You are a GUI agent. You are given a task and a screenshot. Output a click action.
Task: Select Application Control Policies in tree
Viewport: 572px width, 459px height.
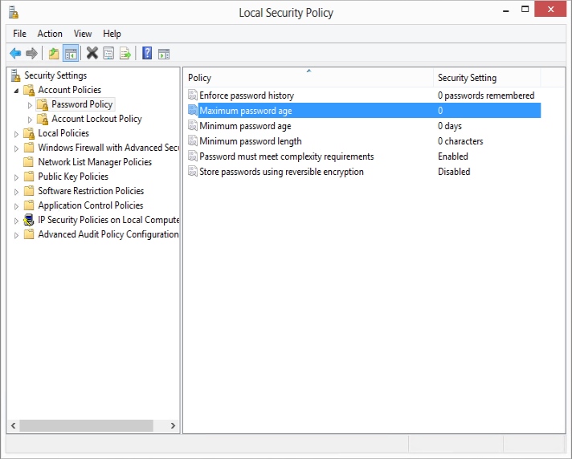click(91, 205)
